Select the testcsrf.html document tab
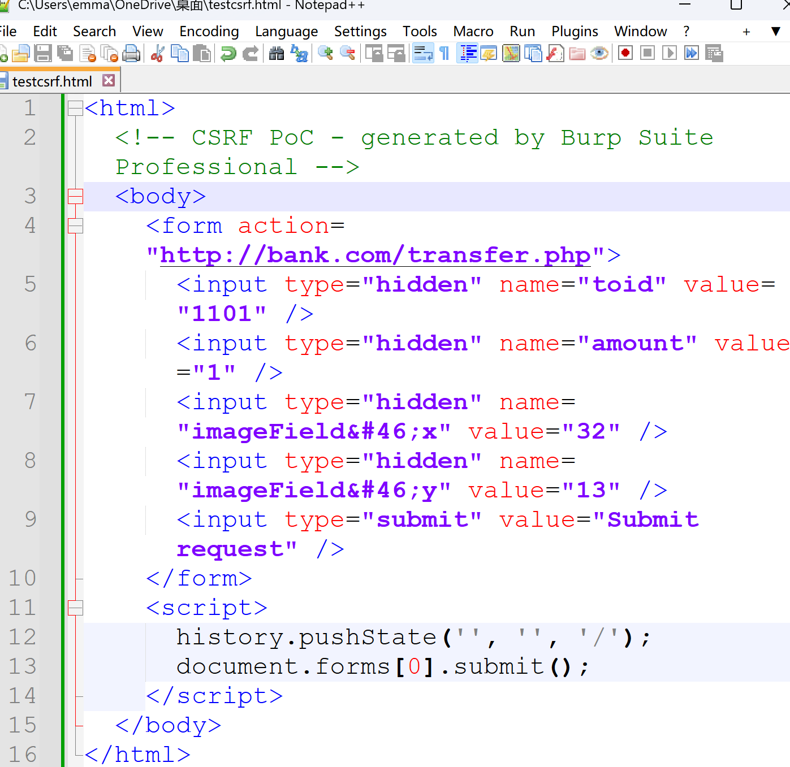This screenshot has width=790, height=767. coord(52,81)
